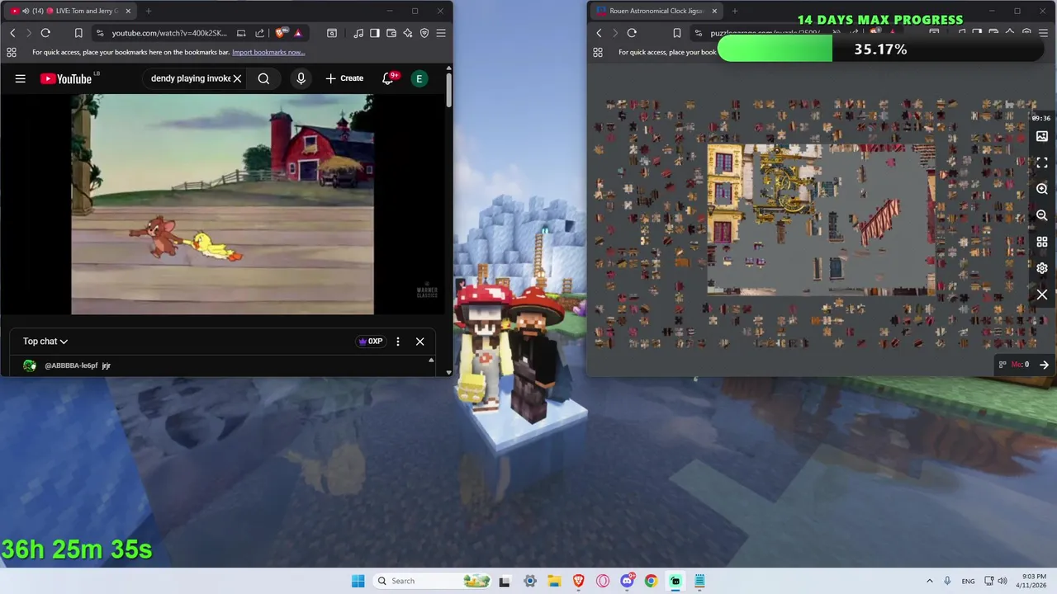Show hidden system tray icons chevron
Image resolution: width=1057 pixels, height=594 pixels.
(929, 581)
